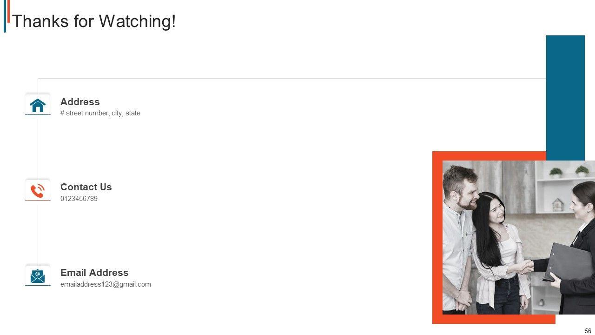Click the email envelope icon
The height and width of the screenshot is (335, 595).
(x=38, y=276)
